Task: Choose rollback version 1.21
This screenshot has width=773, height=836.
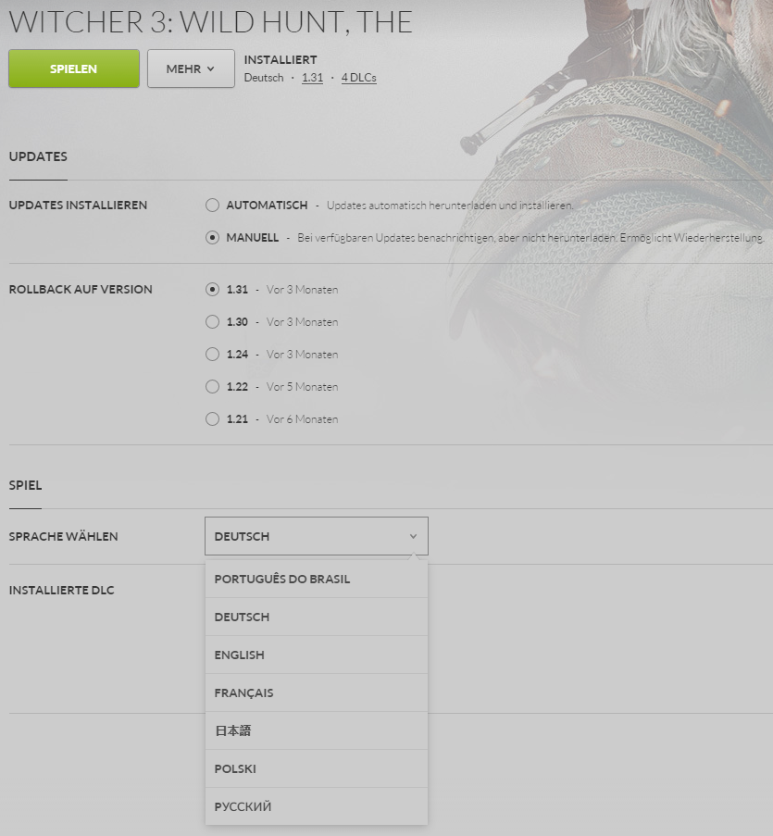Action: [212, 419]
